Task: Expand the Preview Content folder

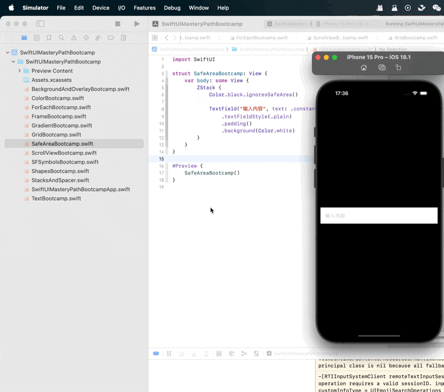Action: (19, 71)
